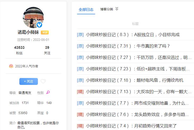Open diary post 7.4 月初趋势行情
Screen dimensions: 194x130
[x=131, y=126]
